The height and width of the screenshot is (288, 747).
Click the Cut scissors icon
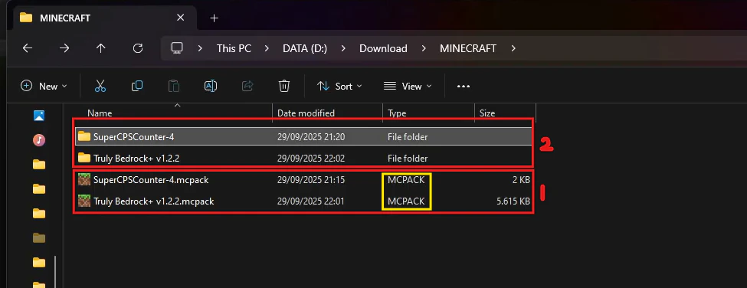click(x=100, y=86)
